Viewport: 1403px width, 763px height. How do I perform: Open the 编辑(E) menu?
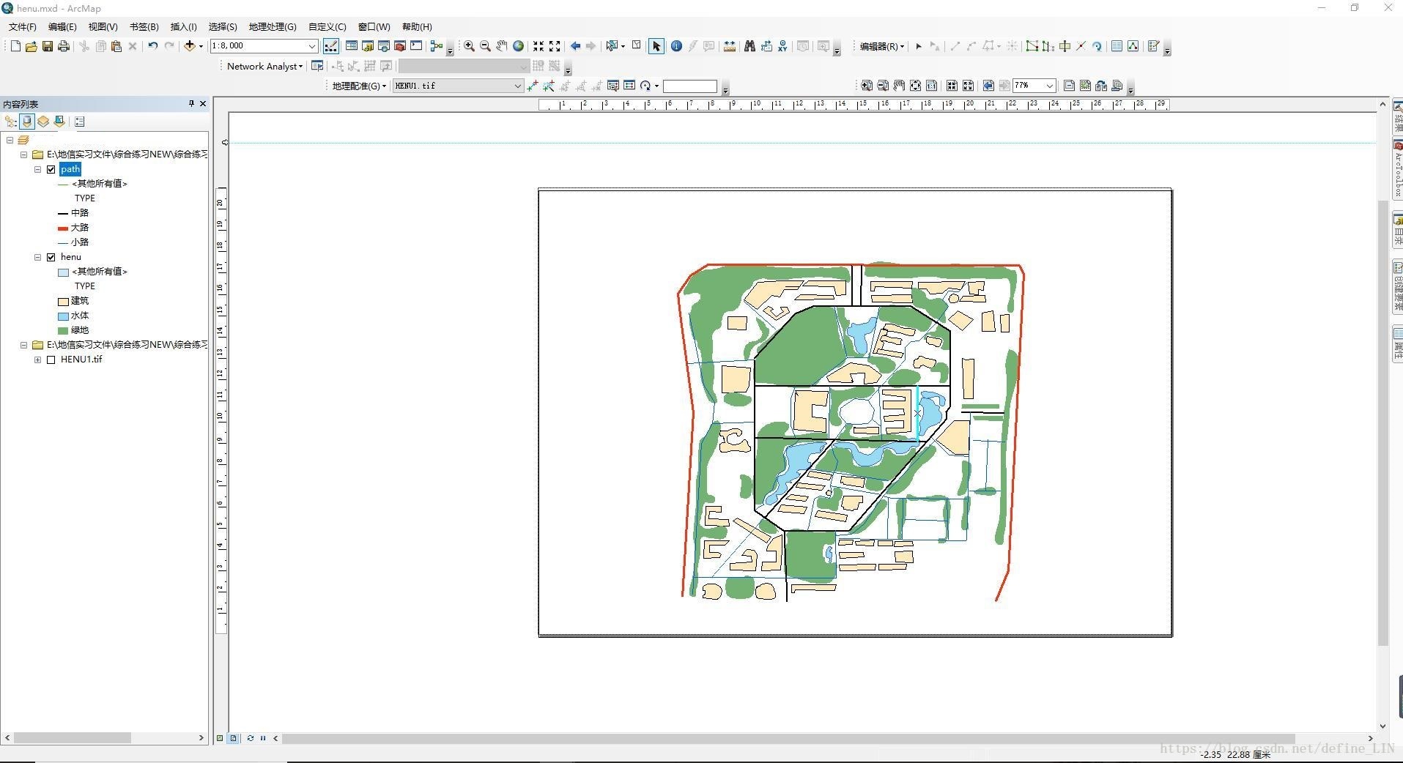pos(62,26)
